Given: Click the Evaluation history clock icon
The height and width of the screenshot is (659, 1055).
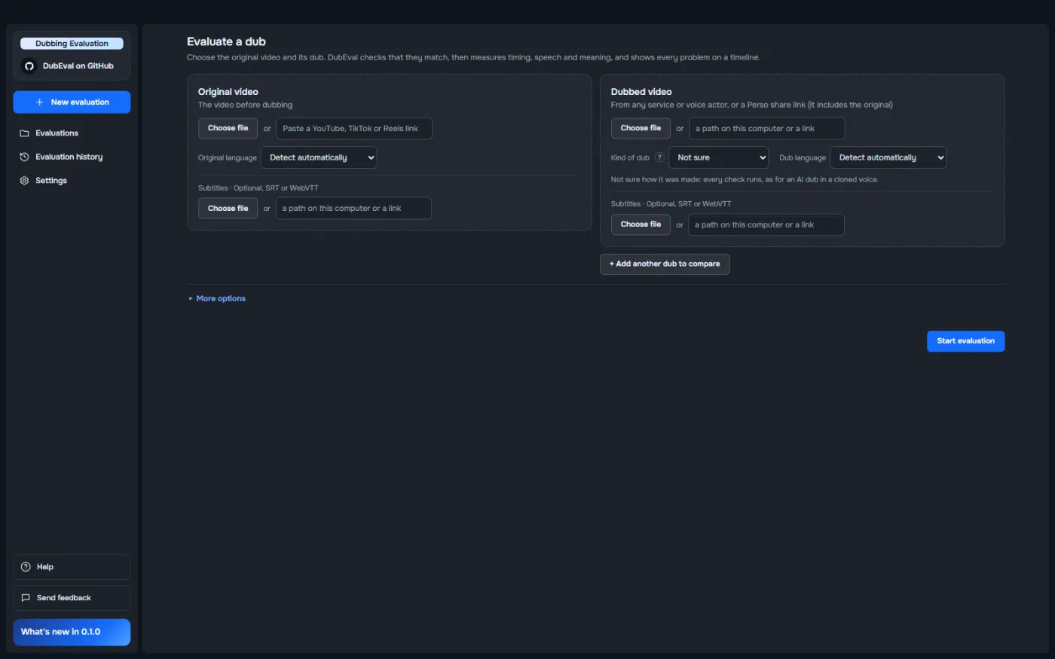Looking at the screenshot, I should (24, 157).
